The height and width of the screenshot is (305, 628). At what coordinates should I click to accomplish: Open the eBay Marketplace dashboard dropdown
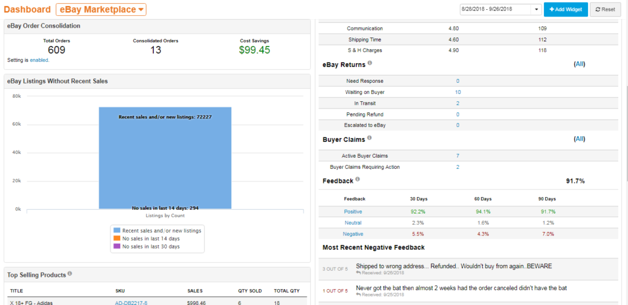[102, 9]
